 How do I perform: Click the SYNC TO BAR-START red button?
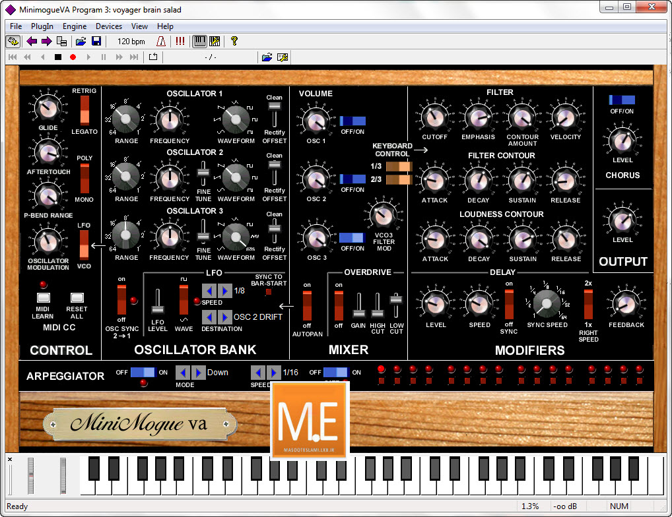[x=269, y=292]
